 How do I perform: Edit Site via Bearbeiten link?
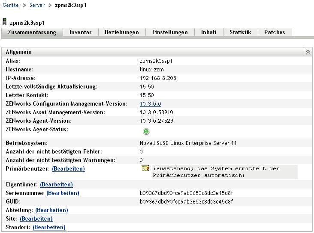36,219
